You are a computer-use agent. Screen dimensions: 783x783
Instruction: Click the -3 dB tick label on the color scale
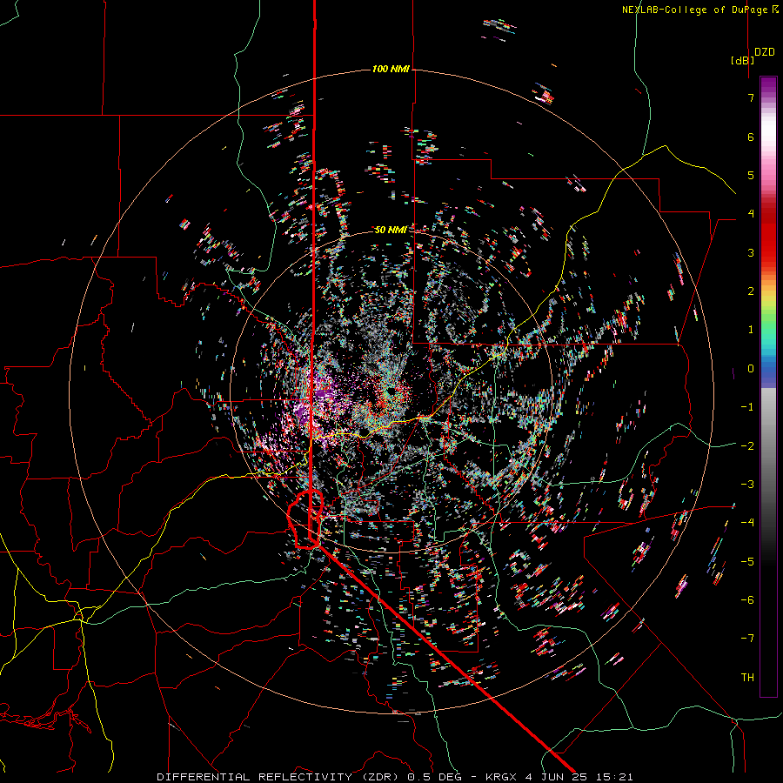point(747,484)
